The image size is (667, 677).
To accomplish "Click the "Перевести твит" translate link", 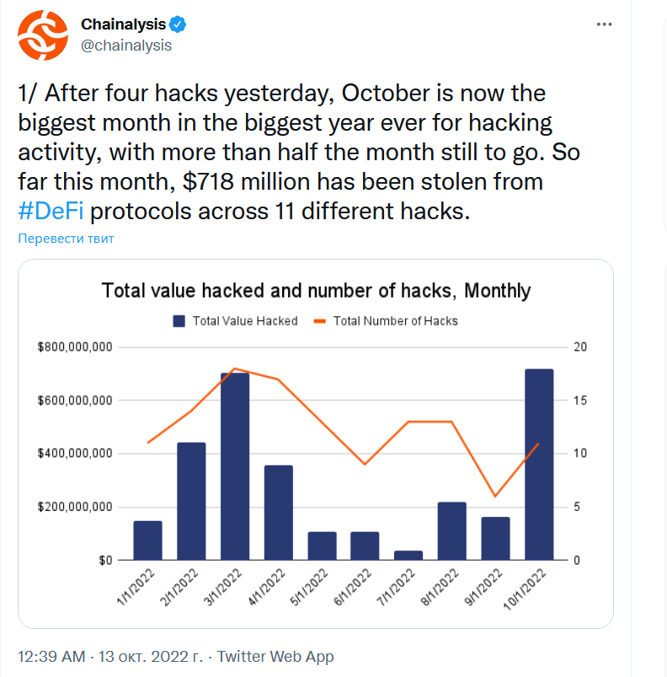I will pos(66,238).
